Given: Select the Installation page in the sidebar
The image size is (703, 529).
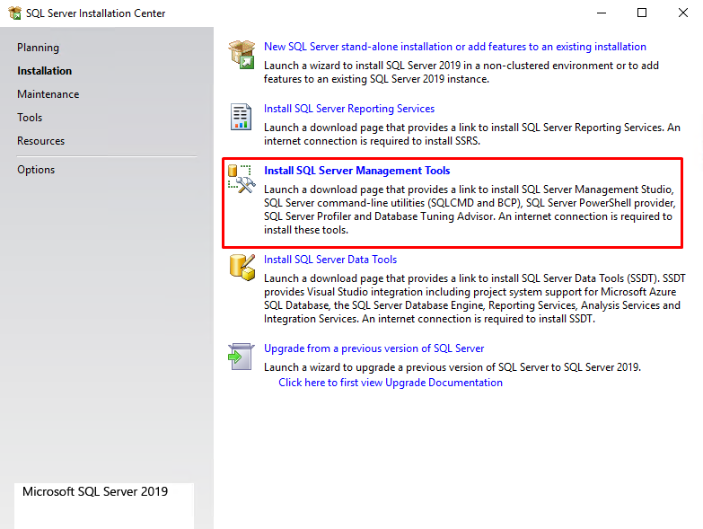Looking at the screenshot, I should coord(44,71).
